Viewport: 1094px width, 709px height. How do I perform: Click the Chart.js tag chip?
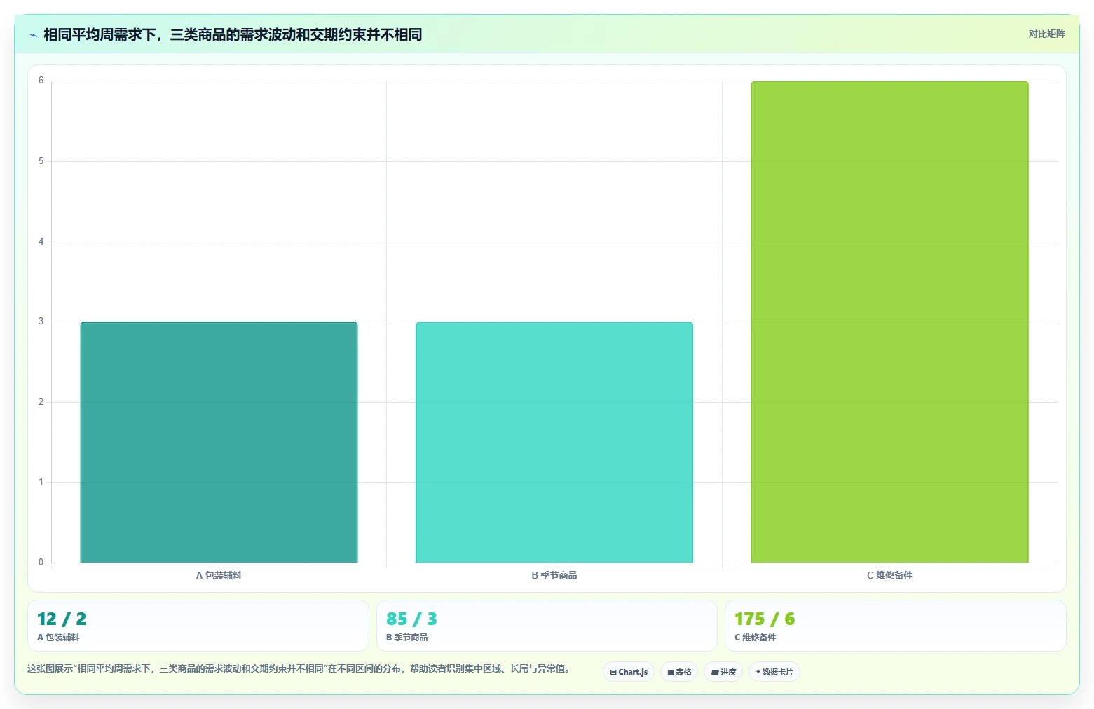pos(629,672)
